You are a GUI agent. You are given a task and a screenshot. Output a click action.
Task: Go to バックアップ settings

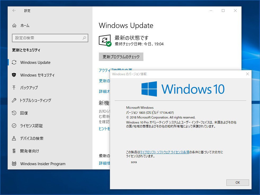coord(50,88)
